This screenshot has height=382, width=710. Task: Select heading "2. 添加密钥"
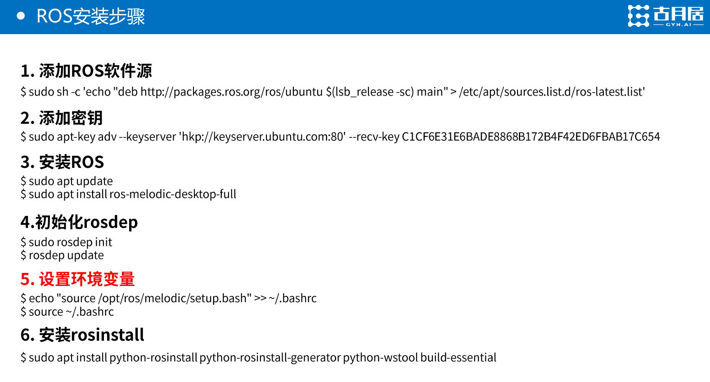pyautogui.click(x=62, y=118)
